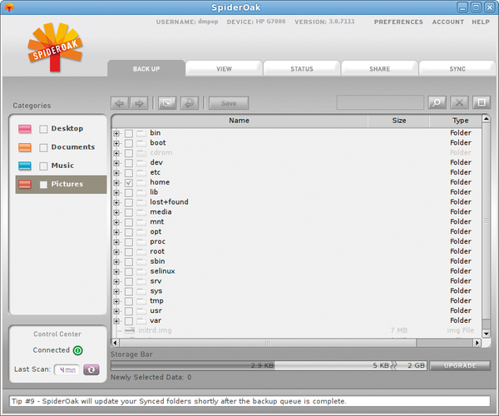Expand the selinux folder tree node
Screen dimensions: 499x416
[x=116, y=271]
